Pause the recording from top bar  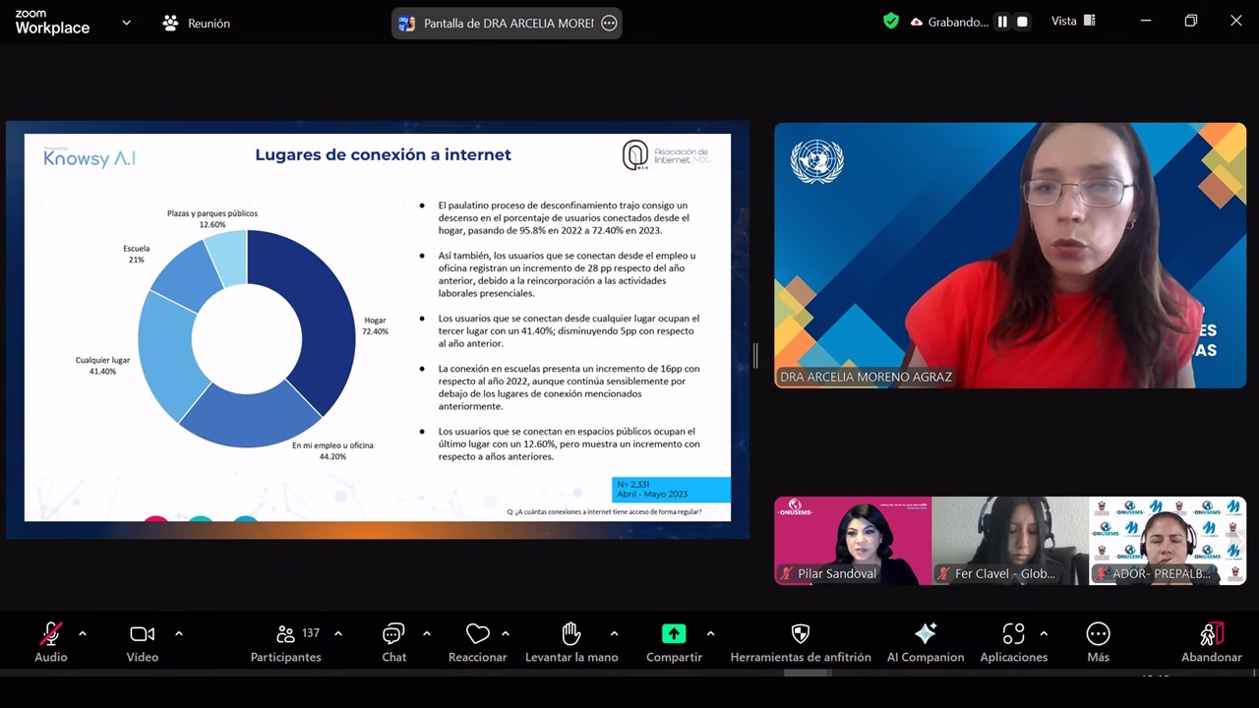(1002, 22)
